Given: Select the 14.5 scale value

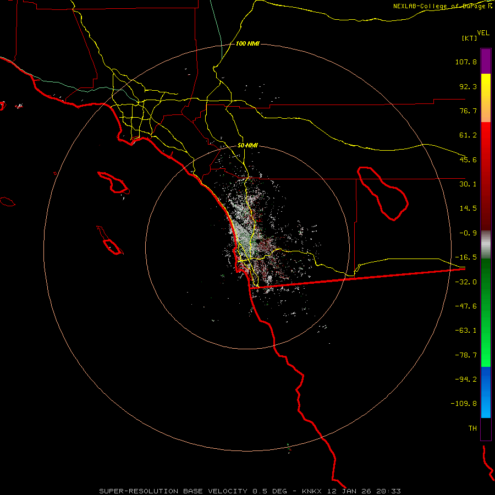Looking at the screenshot, I should [x=468, y=208].
